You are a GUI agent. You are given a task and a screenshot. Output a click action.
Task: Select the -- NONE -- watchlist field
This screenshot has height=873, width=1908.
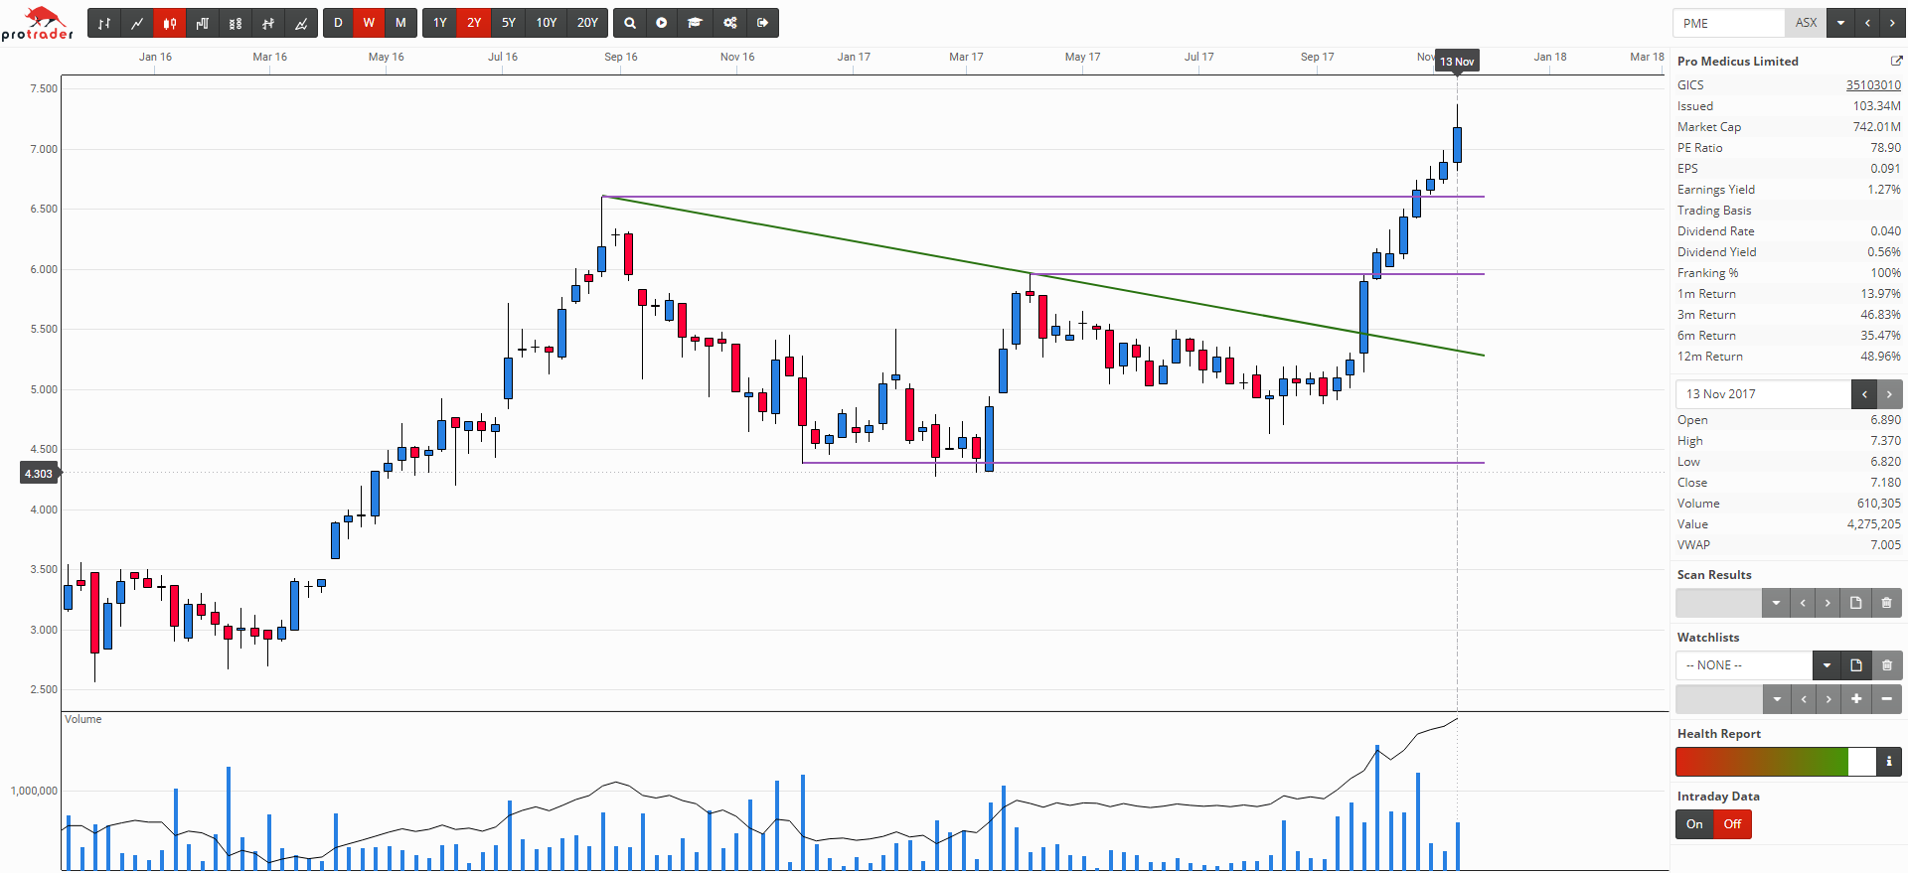pos(1744,665)
